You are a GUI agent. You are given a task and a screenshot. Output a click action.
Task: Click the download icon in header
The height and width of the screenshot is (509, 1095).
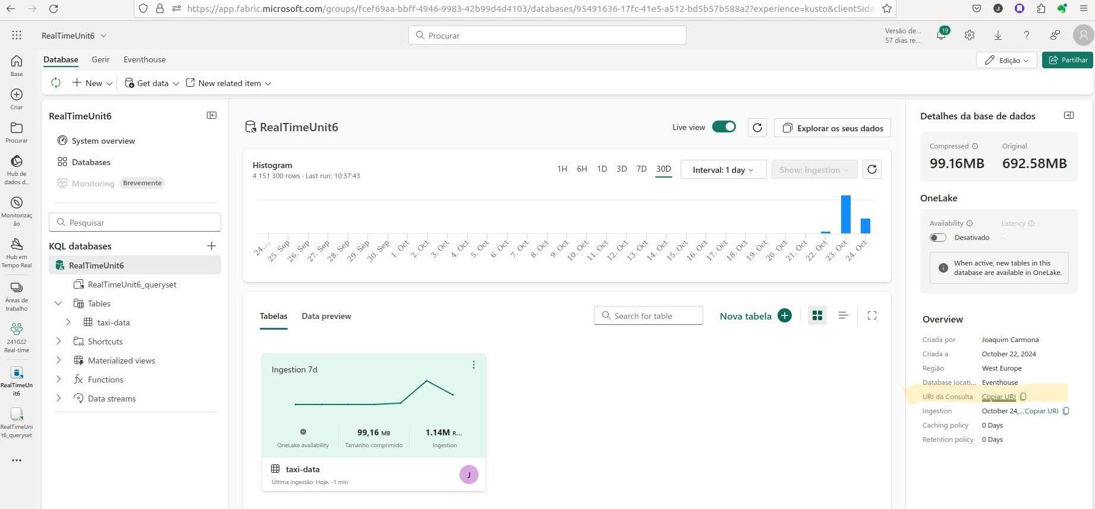pos(998,36)
